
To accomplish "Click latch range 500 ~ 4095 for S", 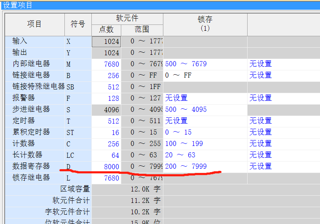I will pyautogui.click(x=186, y=110).
